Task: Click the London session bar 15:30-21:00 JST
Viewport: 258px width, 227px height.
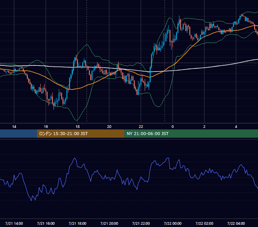Action: coord(80,134)
